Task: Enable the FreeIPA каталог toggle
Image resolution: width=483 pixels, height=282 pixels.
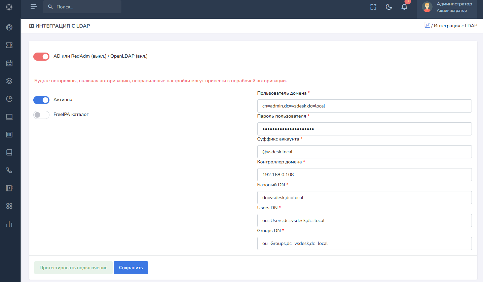Action: [x=41, y=115]
